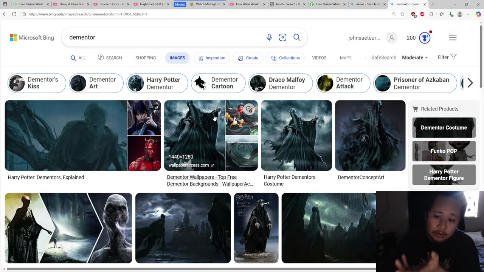Open the Downloads icon
The image size is (484, 272).
coord(451,14)
